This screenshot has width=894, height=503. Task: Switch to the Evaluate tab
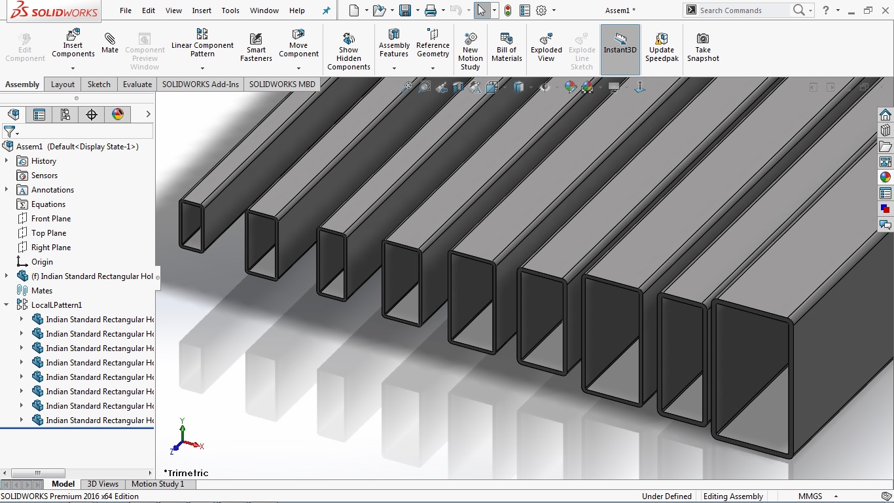(x=137, y=84)
